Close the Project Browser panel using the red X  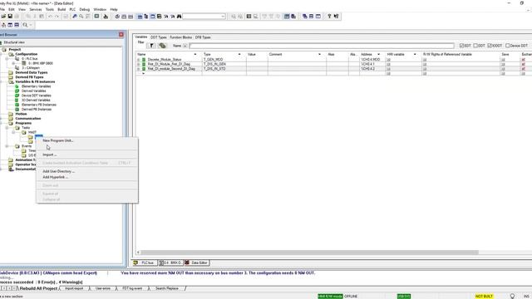[121, 35]
